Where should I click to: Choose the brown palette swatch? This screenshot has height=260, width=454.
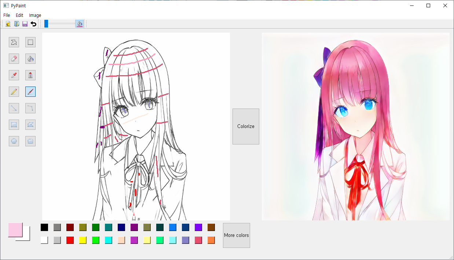click(211, 227)
